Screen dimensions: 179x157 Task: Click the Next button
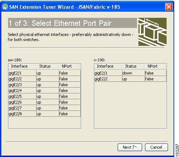click(130, 147)
